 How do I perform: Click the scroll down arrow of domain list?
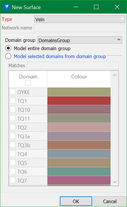115,182
